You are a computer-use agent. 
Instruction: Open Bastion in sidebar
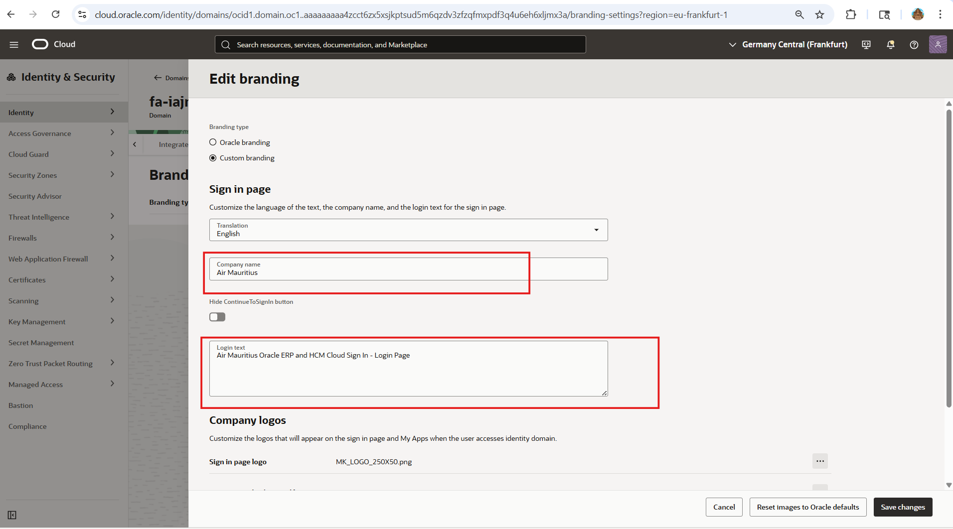pyautogui.click(x=21, y=405)
